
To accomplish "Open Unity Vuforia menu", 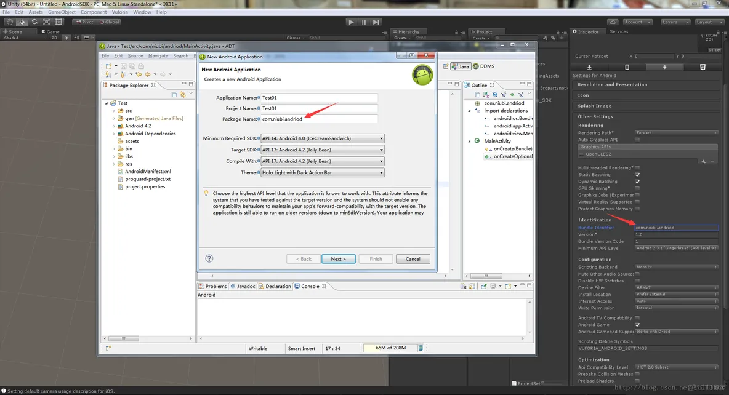I will pos(119,12).
